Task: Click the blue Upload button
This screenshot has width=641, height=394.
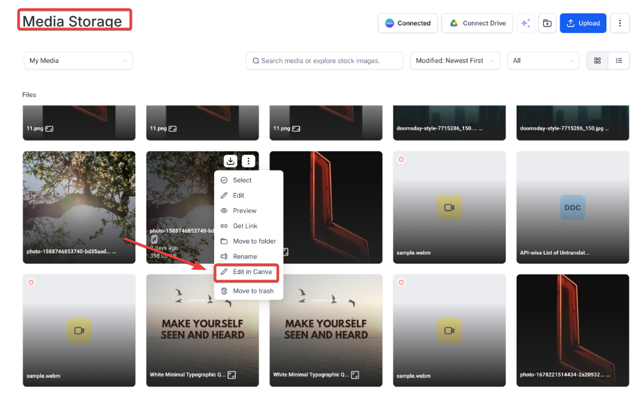Action: [x=582, y=23]
